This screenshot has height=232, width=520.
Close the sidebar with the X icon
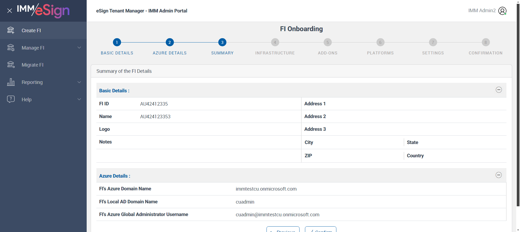(10, 11)
